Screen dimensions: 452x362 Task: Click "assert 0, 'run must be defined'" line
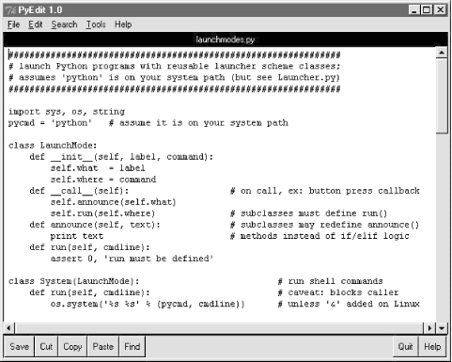coord(132,259)
